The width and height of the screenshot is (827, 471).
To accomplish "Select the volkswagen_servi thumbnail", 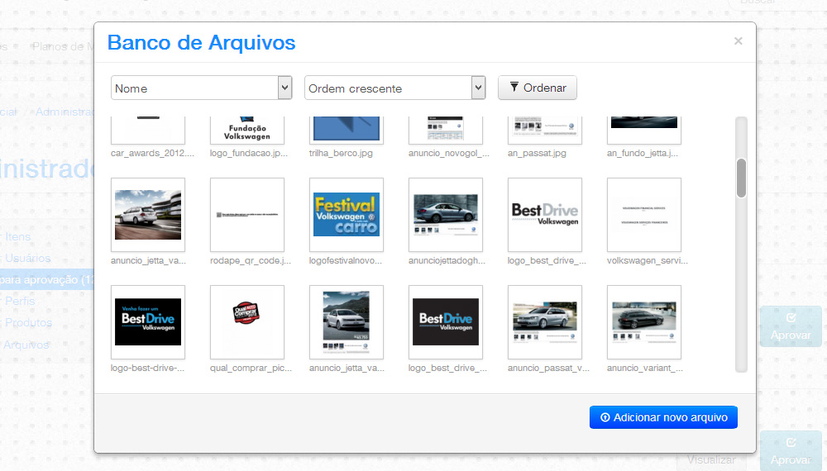I will [x=644, y=214].
